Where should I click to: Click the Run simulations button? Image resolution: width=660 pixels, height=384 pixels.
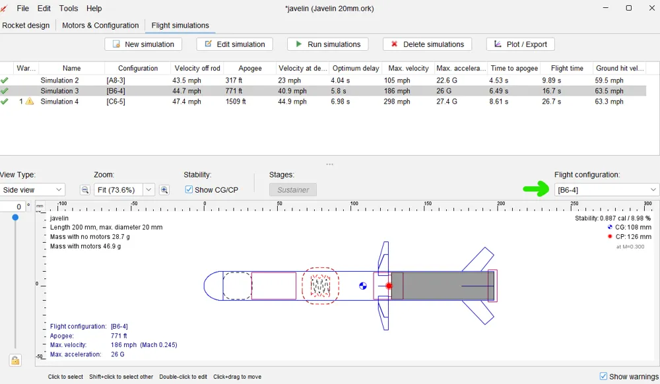[328, 44]
